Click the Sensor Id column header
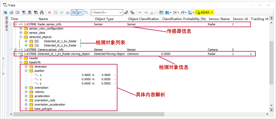The height and width of the screenshot is (119, 276). [x=240, y=19]
